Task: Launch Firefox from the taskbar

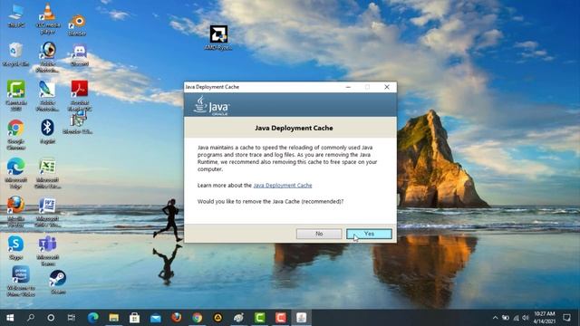Action: coord(177,318)
